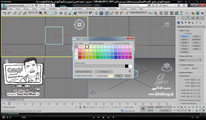
Task: Open the Standard Primitives dropdown
Action: point(191,27)
